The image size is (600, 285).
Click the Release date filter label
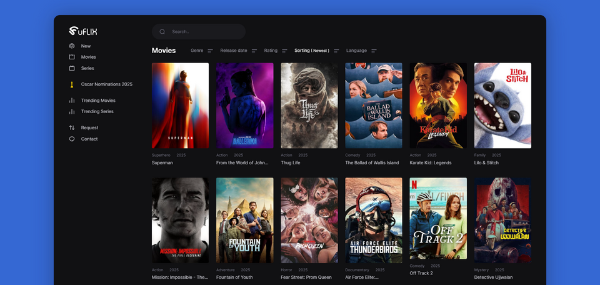233,51
